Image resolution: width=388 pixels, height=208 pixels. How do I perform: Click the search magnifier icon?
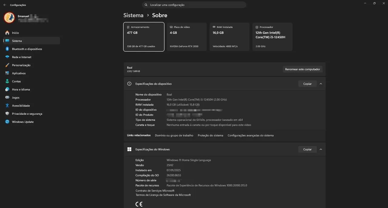146,5
